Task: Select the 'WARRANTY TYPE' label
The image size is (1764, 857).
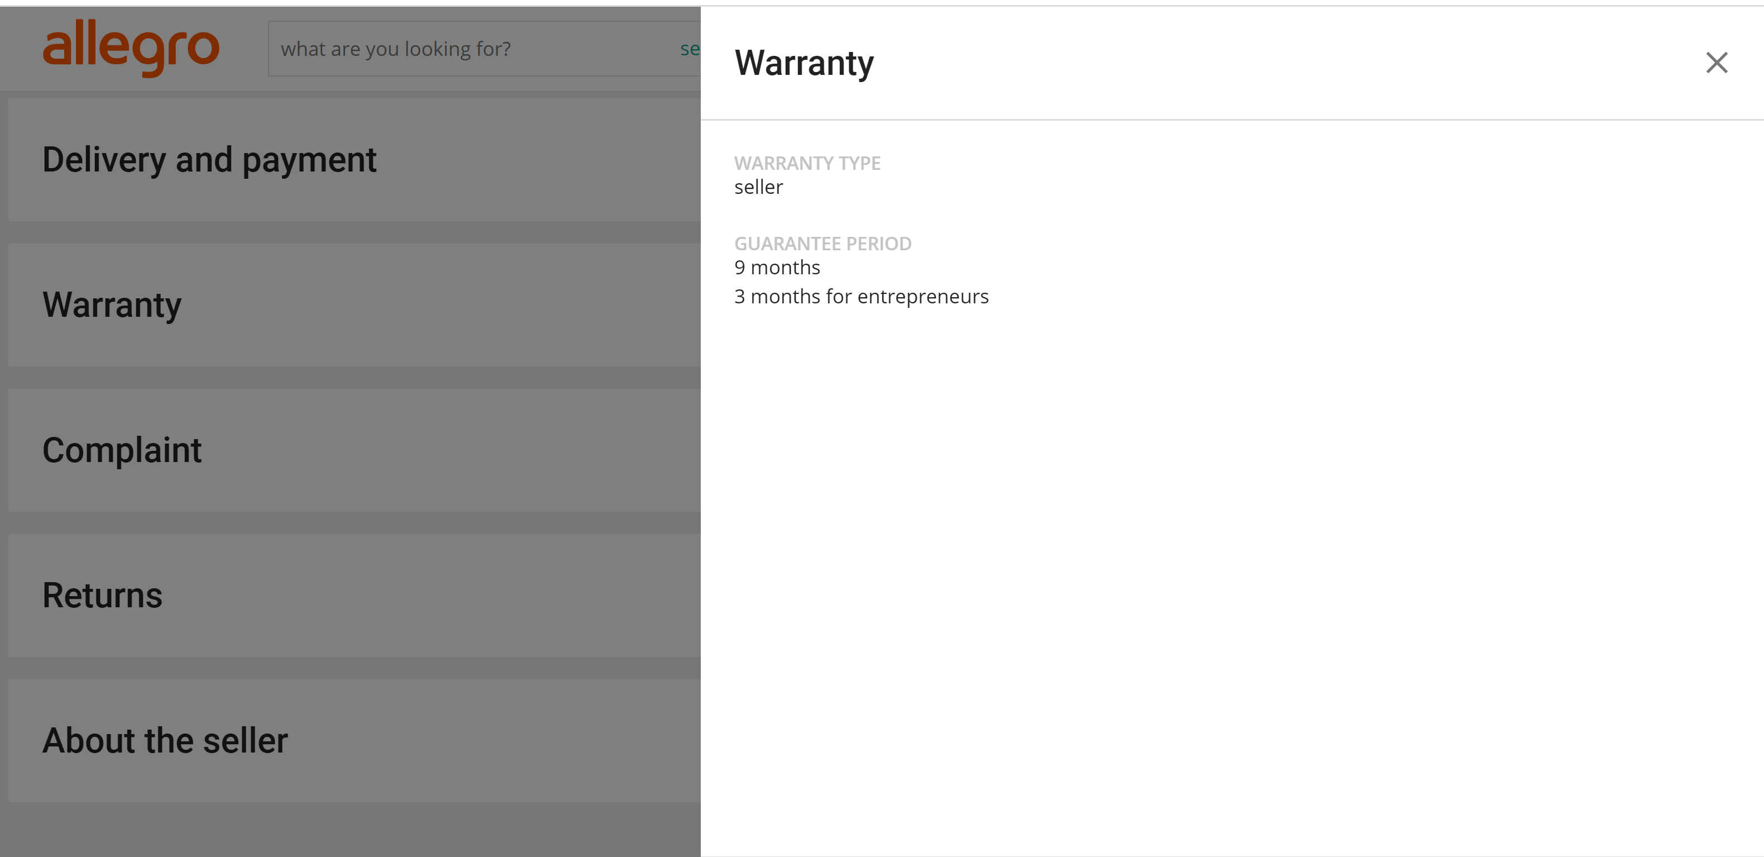Action: click(807, 163)
